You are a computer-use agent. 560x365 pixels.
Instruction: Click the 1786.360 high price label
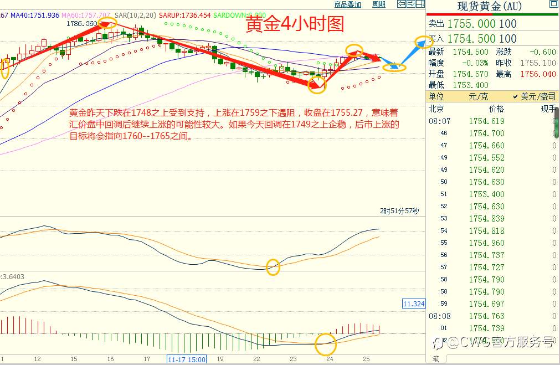coord(82,24)
